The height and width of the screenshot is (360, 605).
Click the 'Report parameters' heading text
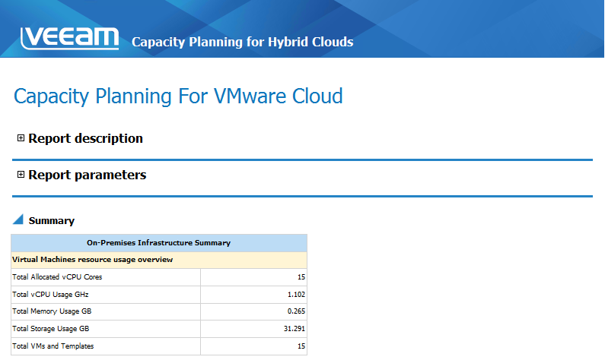pyautogui.click(x=88, y=175)
